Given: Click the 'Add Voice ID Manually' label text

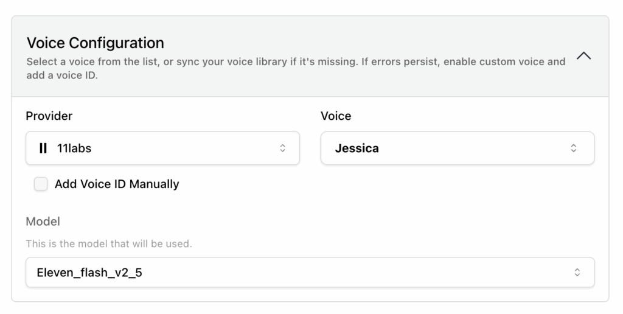Looking at the screenshot, I should 117,184.
